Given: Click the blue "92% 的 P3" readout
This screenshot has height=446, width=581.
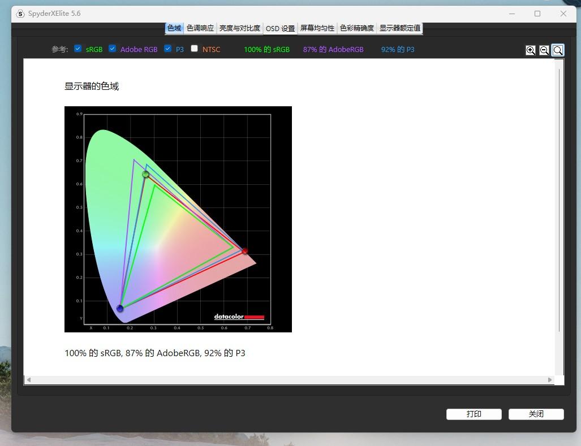Looking at the screenshot, I should point(398,50).
